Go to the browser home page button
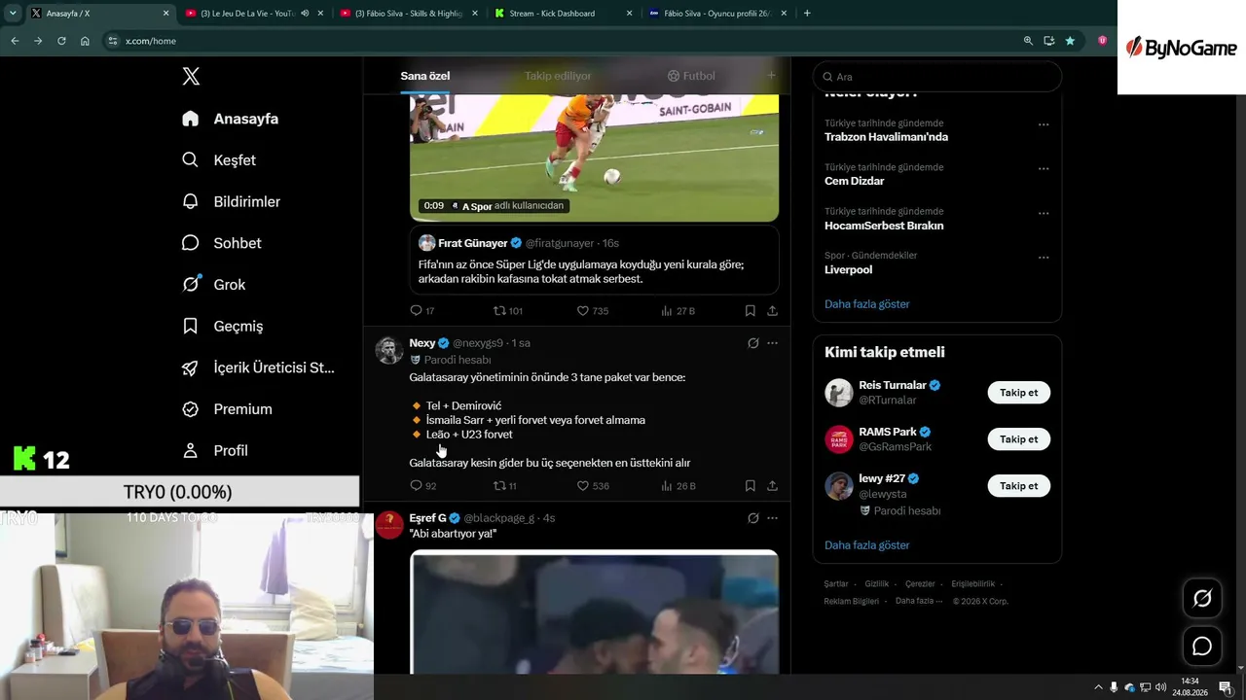The height and width of the screenshot is (700, 1246). click(x=85, y=41)
